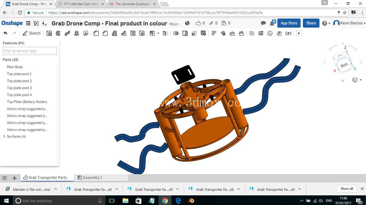Open Blender from the taskbar
The image size is (366, 205).
point(191,200)
